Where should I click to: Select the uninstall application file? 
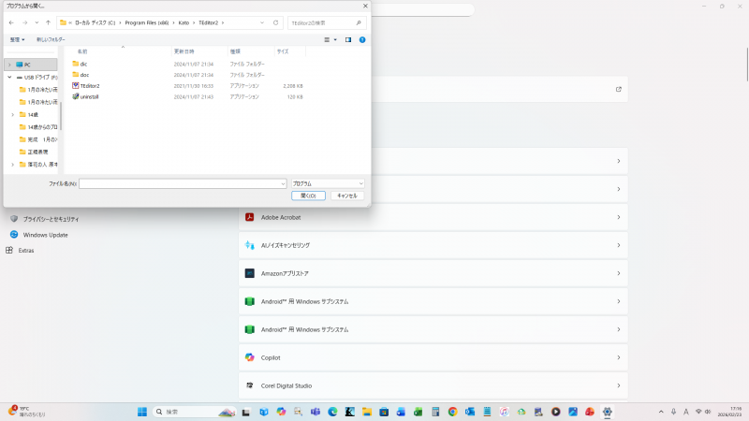point(89,96)
